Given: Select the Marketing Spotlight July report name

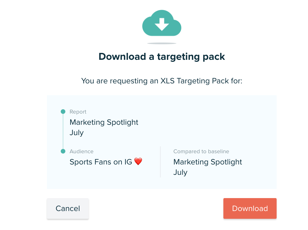Looking at the screenshot, I should [104, 122].
